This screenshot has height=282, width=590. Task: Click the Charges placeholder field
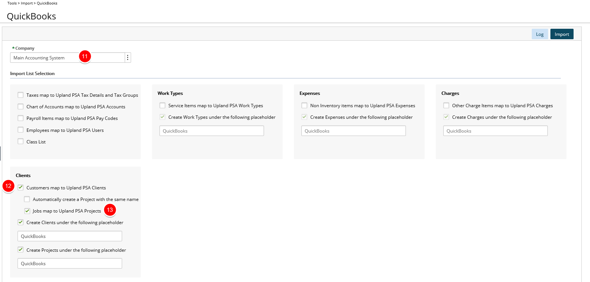coord(496,131)
